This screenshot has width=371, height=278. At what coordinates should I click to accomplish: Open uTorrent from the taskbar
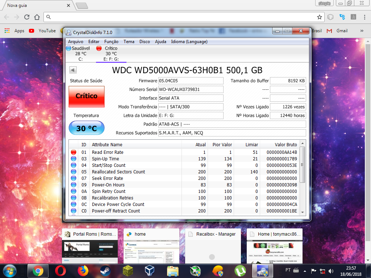click(240, 271)
